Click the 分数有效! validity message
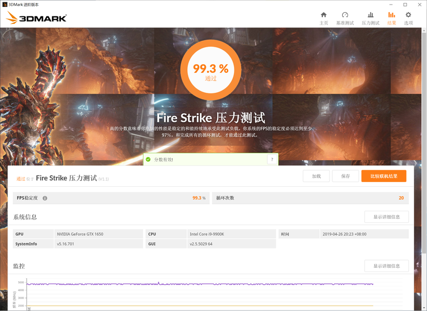The width and height of the screenshot is (427, 311). tap(163, 160)
